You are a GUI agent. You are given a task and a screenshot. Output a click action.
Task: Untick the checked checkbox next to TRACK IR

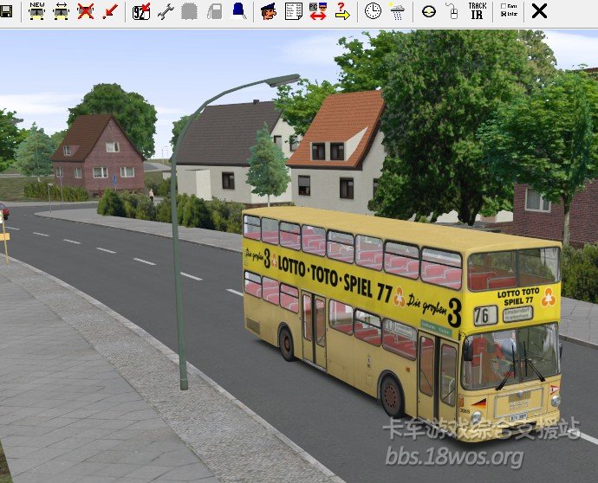(503, 14)
